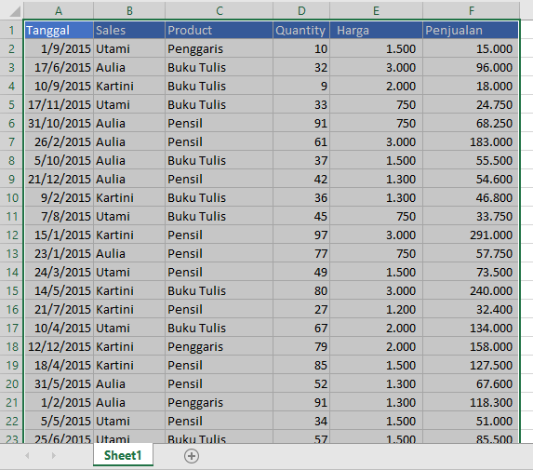This screenshot has width=533, height=470.
Task: Select column A header
Action: 59,11
